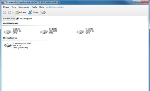Open the Help menu
The height and width of the screenshot is (91, 150).
[41, 7]
